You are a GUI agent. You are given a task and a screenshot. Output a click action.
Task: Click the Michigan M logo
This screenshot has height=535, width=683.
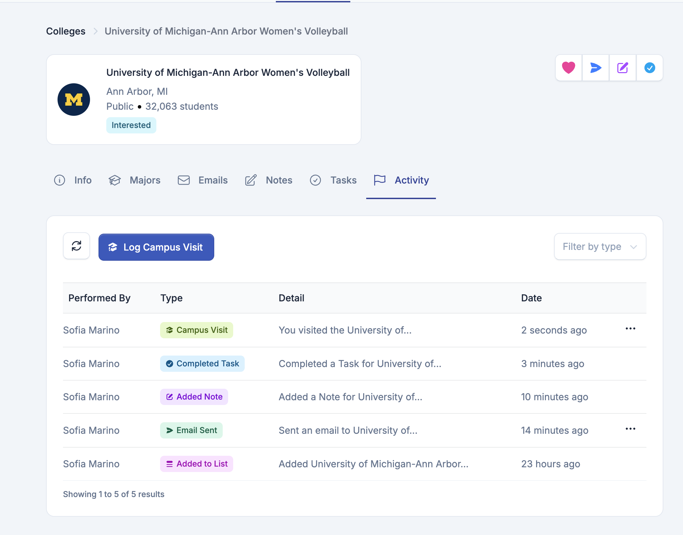tap(74, 100)
